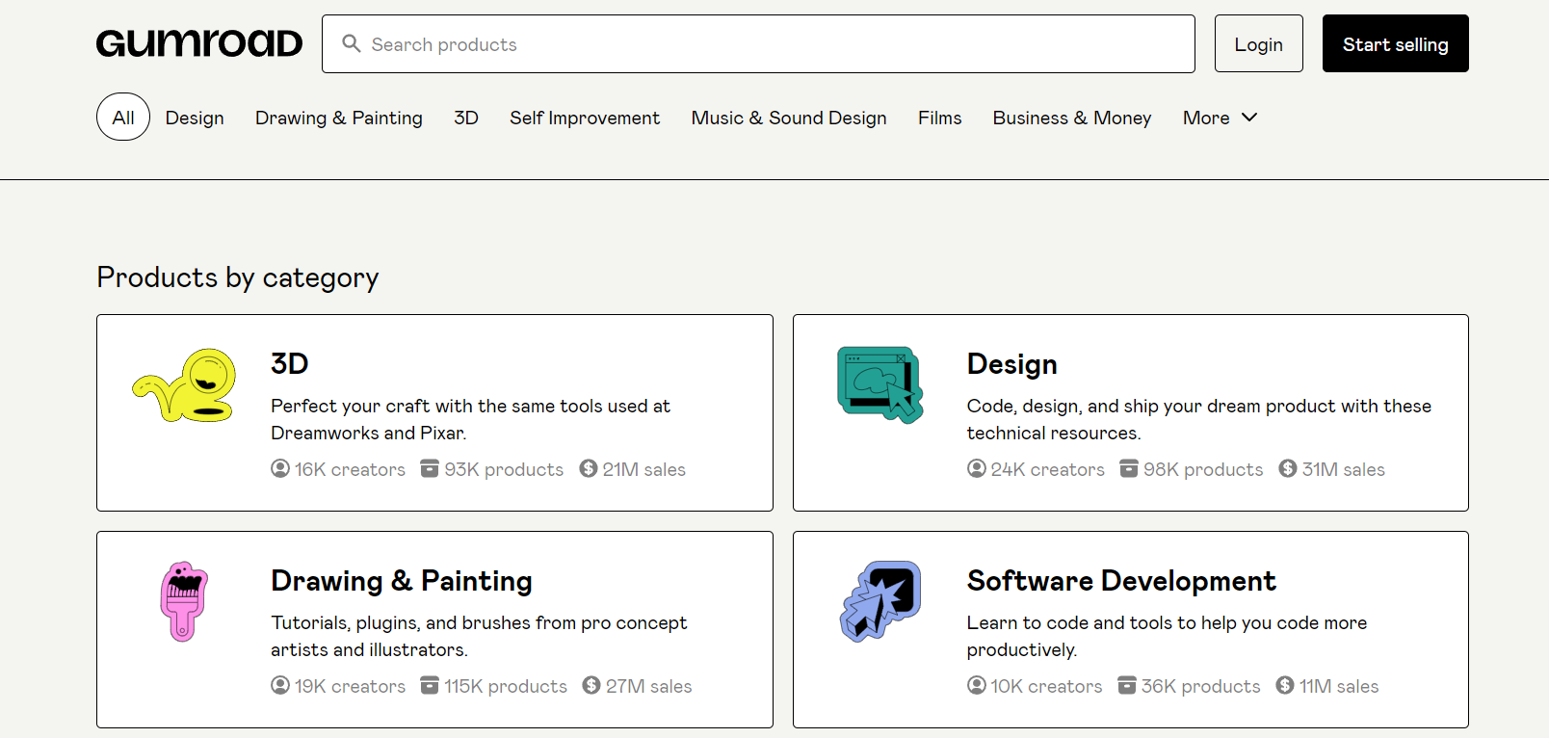Click the teal Design category illustration

(880, 384)
